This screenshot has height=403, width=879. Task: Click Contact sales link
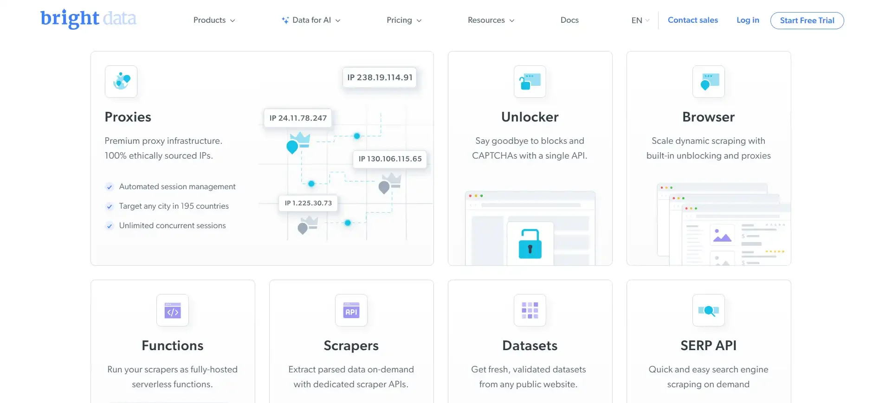692,20
